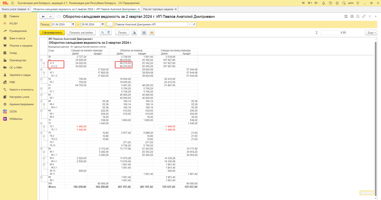
Task: Click the M+ add to memory button
Action: tap(310, 3)
